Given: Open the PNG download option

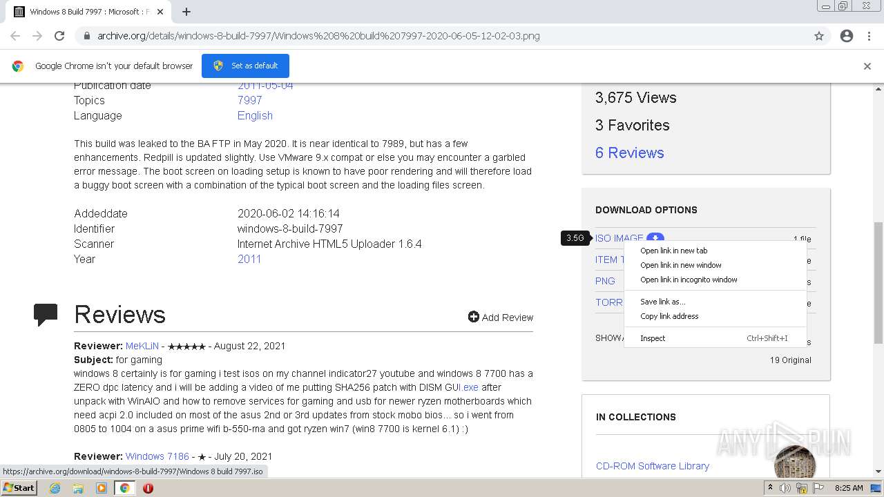Looking at the screenshot, I should (605, 281).
